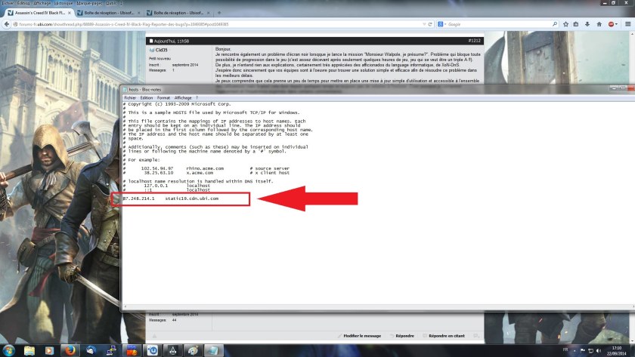This screenshot has width=635, height=357.
Task: Open Paint palette icon in taskbar
Action: (194, 350)
